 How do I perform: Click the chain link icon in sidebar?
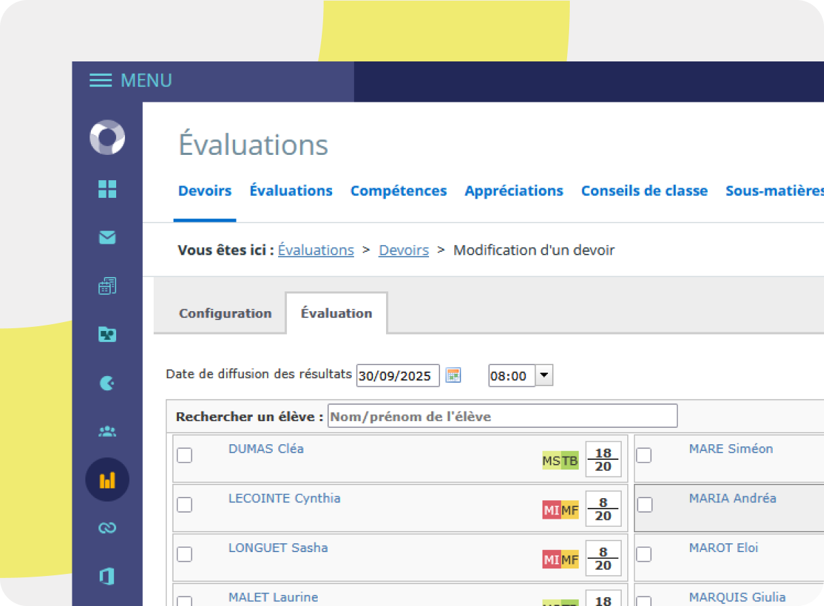click(x=107, y=528)
